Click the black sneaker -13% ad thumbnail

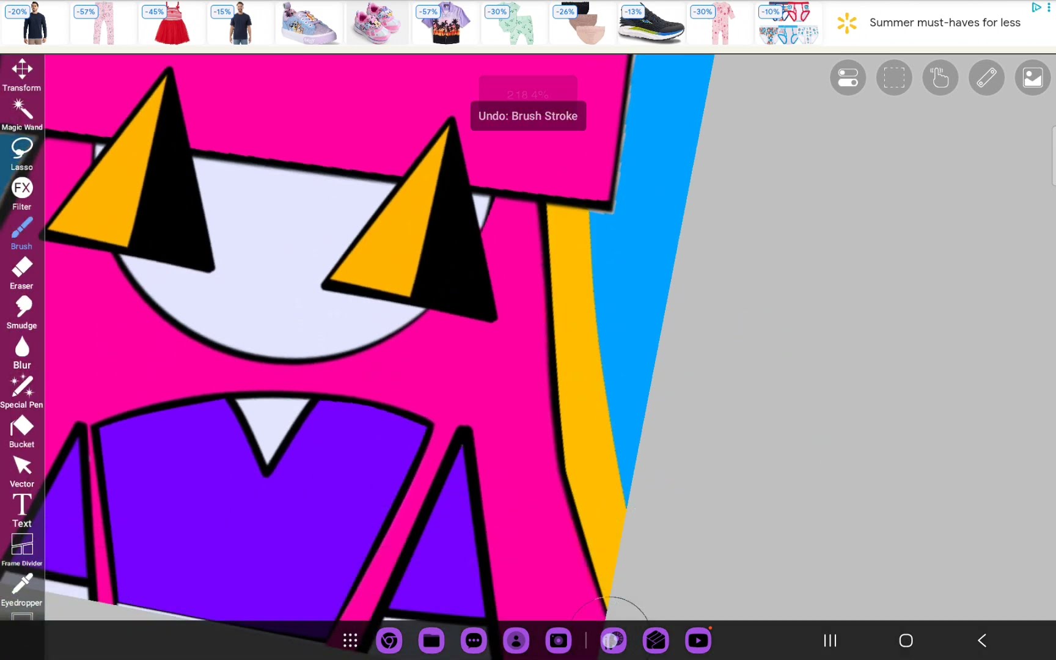[x=651, y=23]
